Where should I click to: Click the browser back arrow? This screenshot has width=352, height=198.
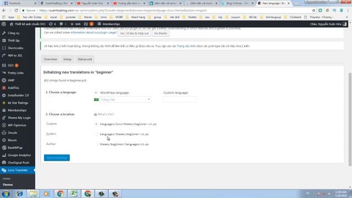coord(4,10)
